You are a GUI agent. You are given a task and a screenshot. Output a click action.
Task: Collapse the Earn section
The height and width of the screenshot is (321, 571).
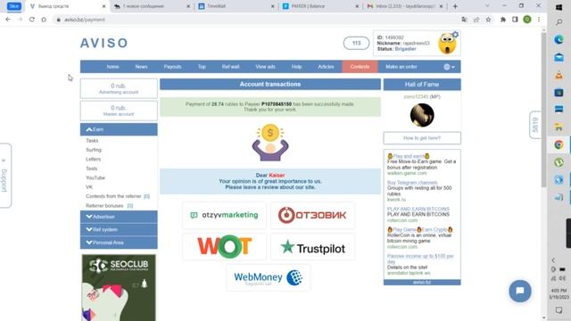click(119, 129)
